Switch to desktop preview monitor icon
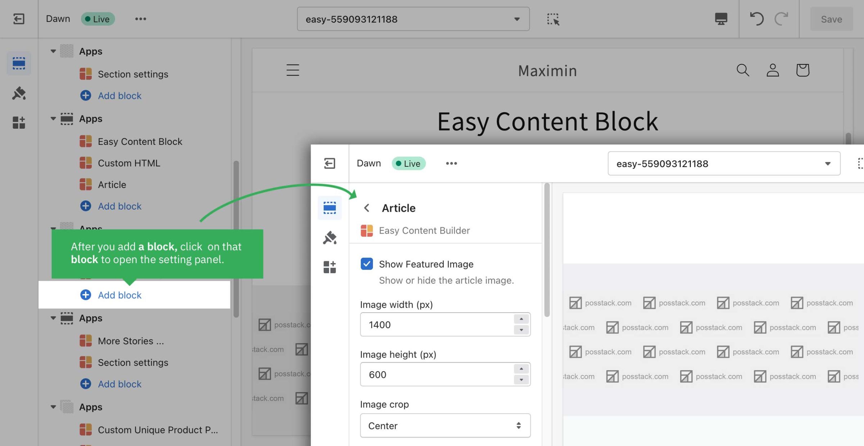 pos(721,19)
